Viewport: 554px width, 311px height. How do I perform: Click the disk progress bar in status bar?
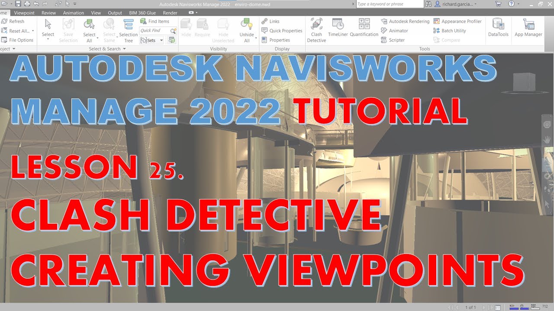click(524, 308)
